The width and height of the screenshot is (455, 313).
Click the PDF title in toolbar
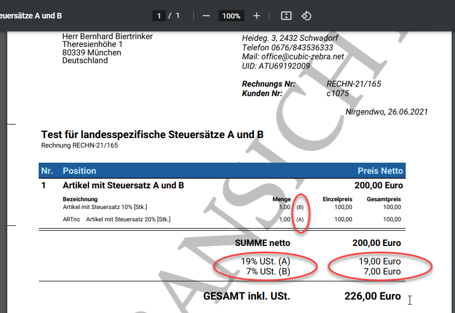[31, 16]
